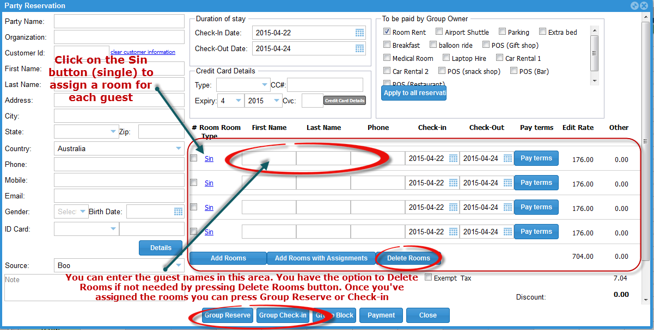Enable the Breakfast checkbox
Image resolution: width=654 pixels, height=330 pixels.
pos(387,45)
